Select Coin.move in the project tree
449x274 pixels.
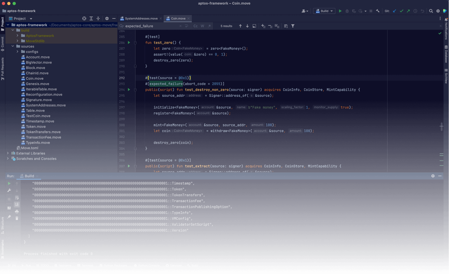34,78
